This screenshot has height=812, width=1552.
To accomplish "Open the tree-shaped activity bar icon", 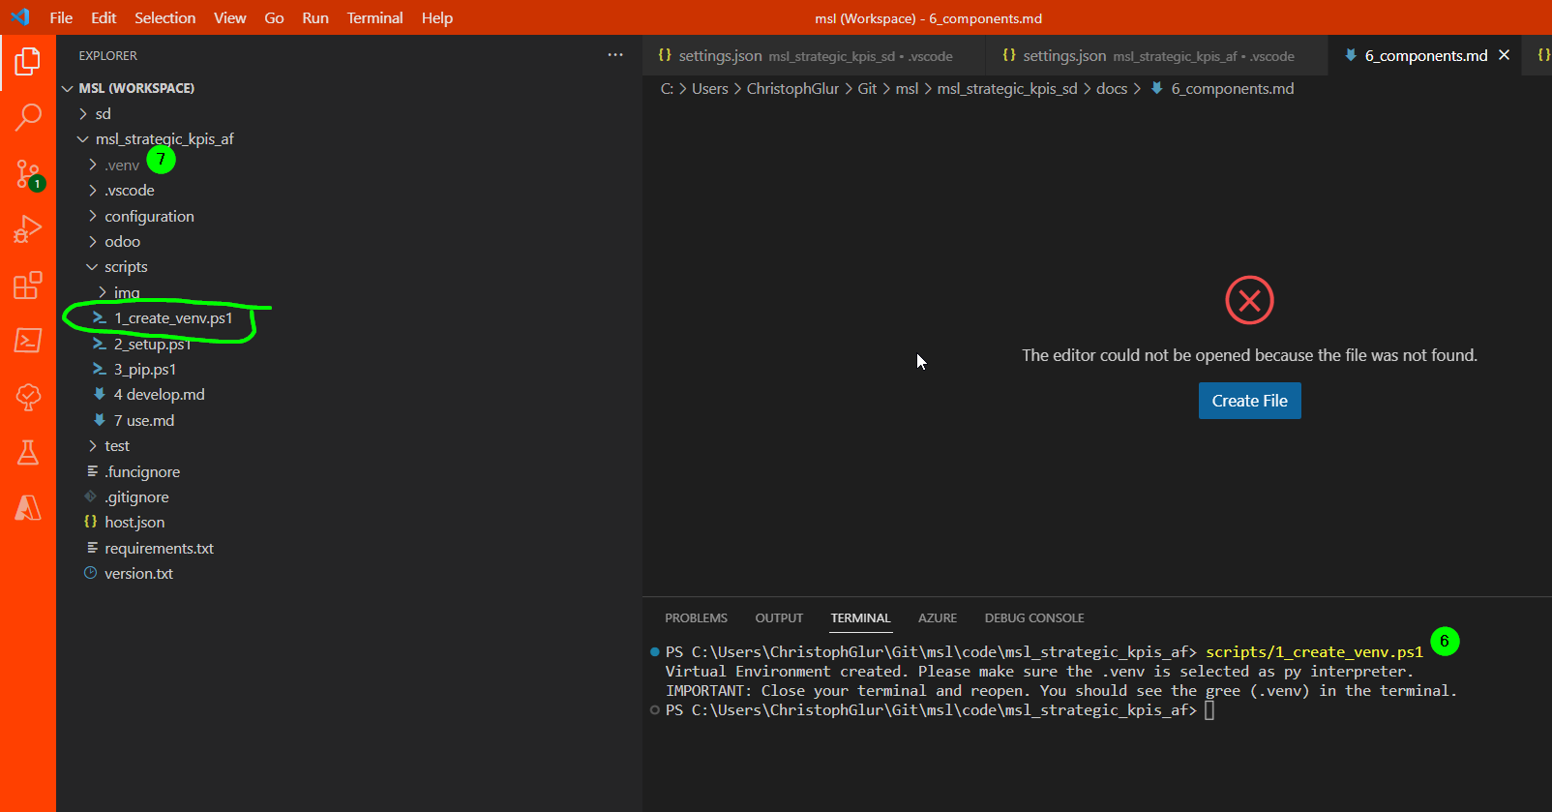I will pyautogui.click(x=28, y=396).
